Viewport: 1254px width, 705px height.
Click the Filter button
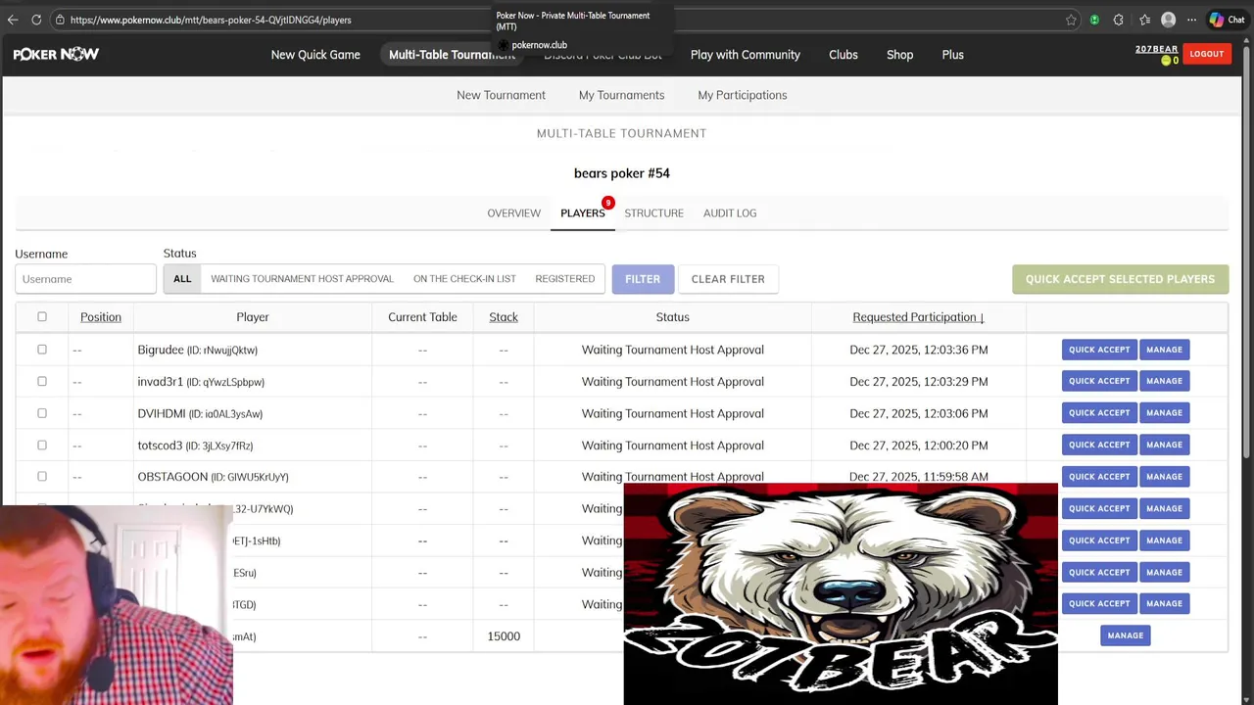coord(643,279)
